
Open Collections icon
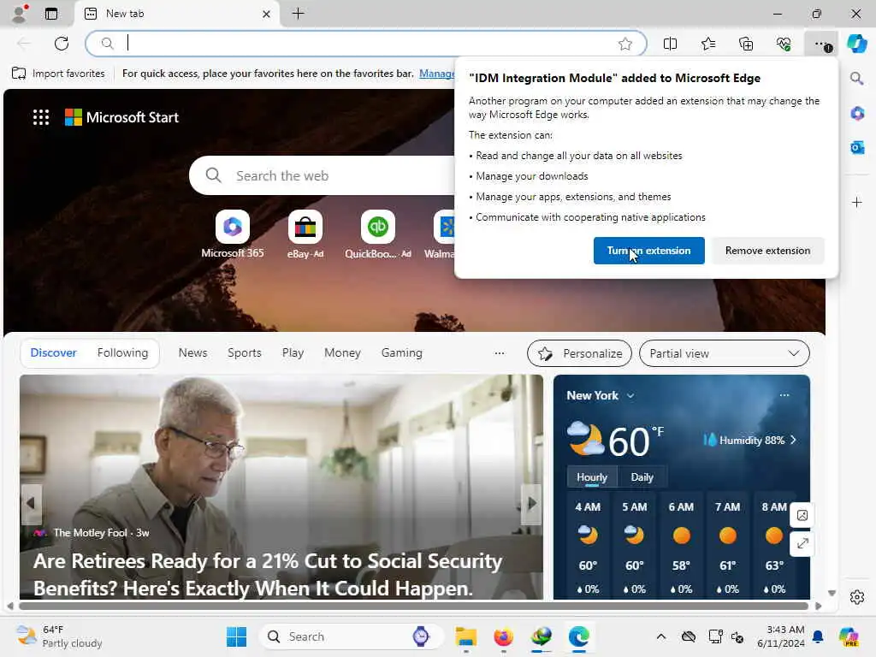coord(746,44)
